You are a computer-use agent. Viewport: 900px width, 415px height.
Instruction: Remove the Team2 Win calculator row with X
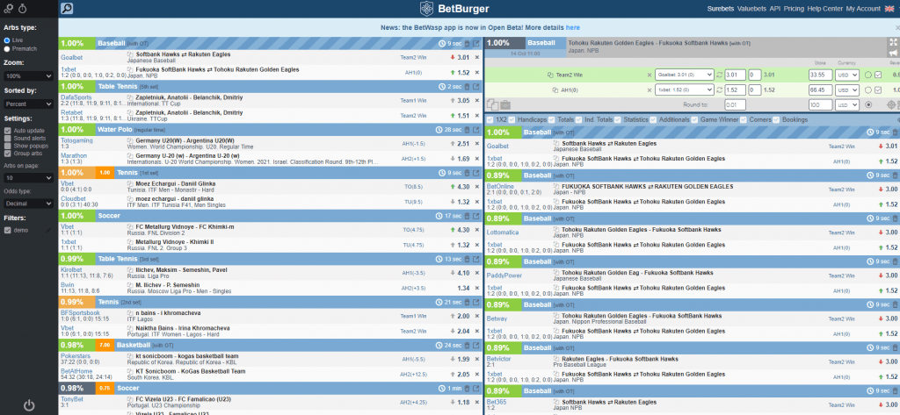pos(650,75)
